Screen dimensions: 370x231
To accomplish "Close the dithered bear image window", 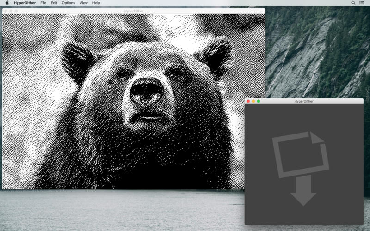I will pyautogui.click(x=6, y=11).
